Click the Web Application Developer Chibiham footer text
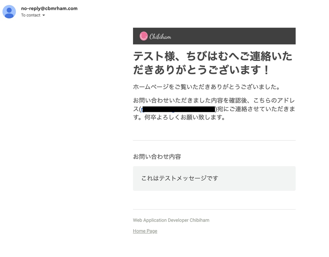Screen dimensions: 329x257 tap(171, 220)
